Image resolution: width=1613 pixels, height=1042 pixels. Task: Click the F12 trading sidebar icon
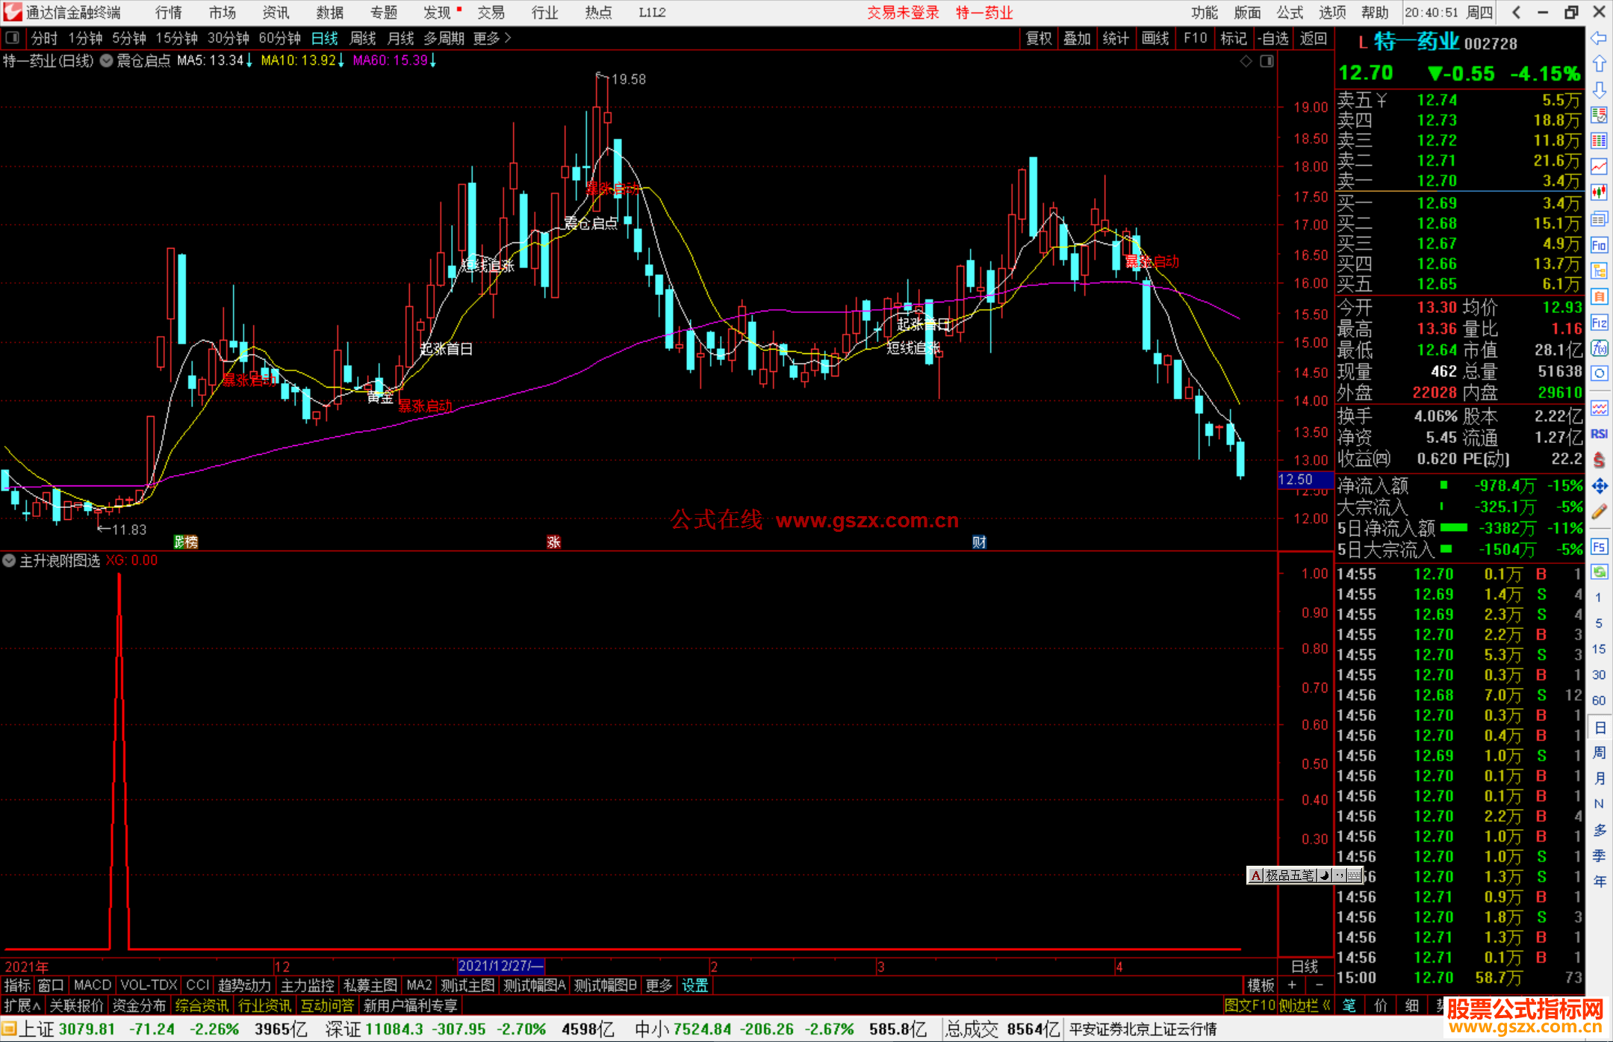(1599, 323)
